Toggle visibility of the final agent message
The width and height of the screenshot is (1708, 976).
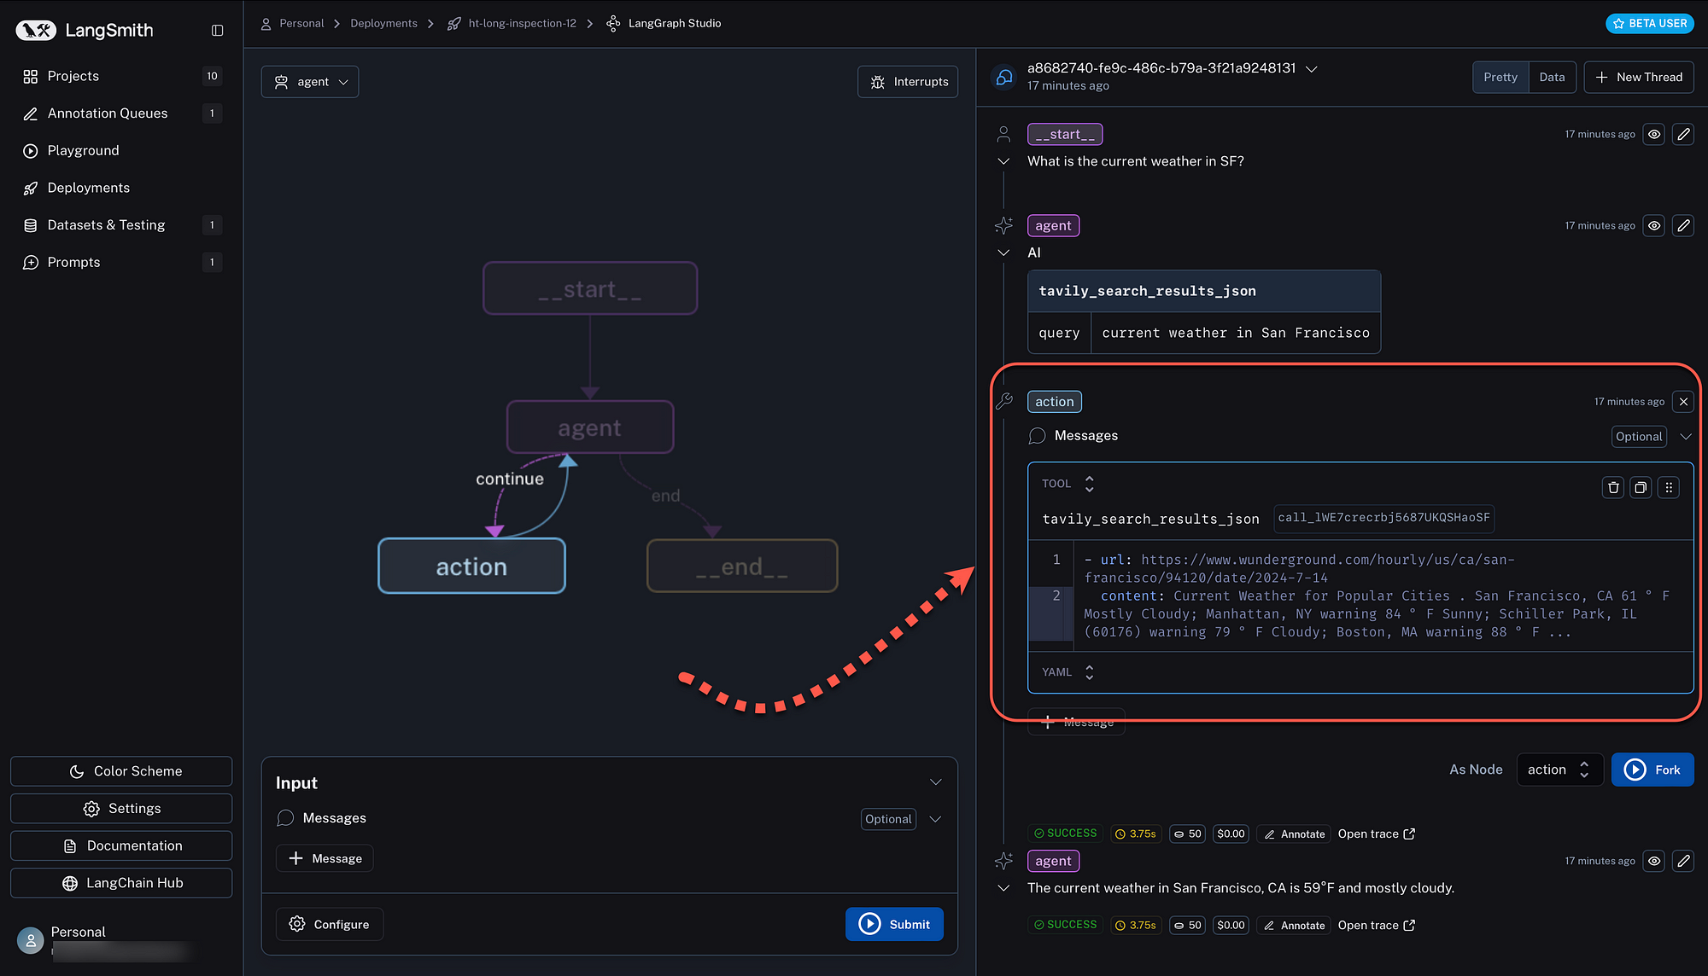(x=1654, y=861)
